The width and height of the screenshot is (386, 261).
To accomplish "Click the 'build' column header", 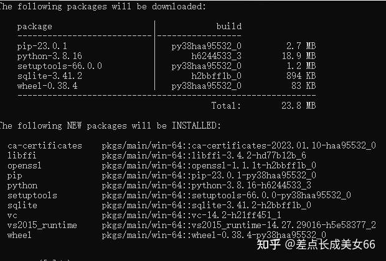I will click(x=229, y=26).
